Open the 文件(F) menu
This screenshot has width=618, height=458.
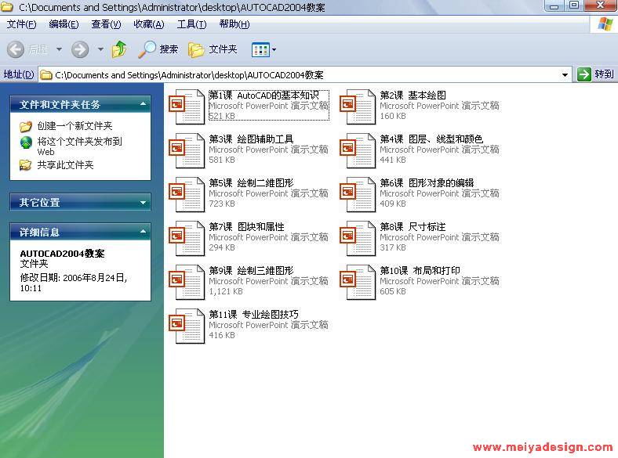pyautogui.click(x=21, y=24)
